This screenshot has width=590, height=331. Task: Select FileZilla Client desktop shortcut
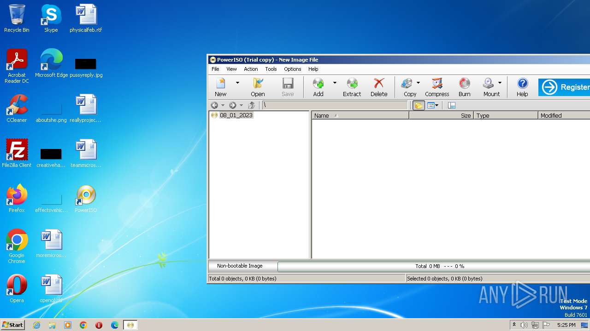(x=17, y=154)
